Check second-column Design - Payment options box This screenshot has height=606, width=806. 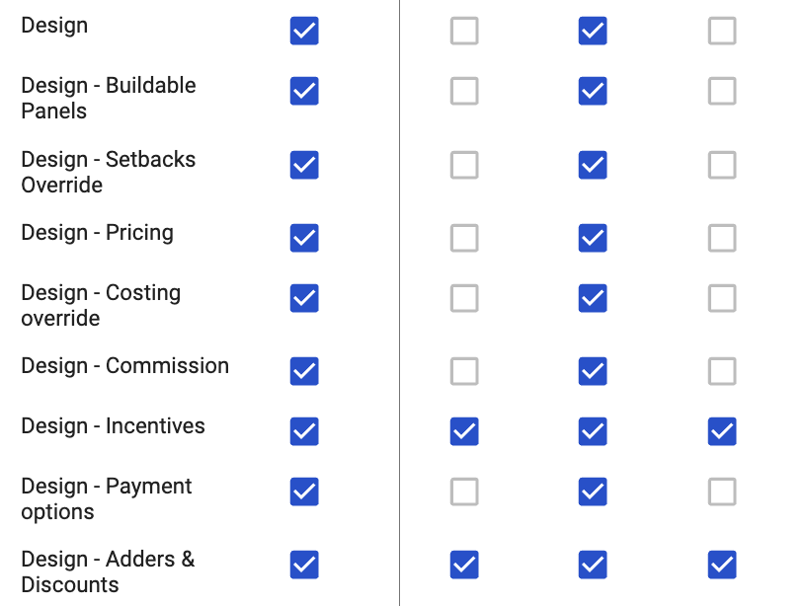pos(464,492)
